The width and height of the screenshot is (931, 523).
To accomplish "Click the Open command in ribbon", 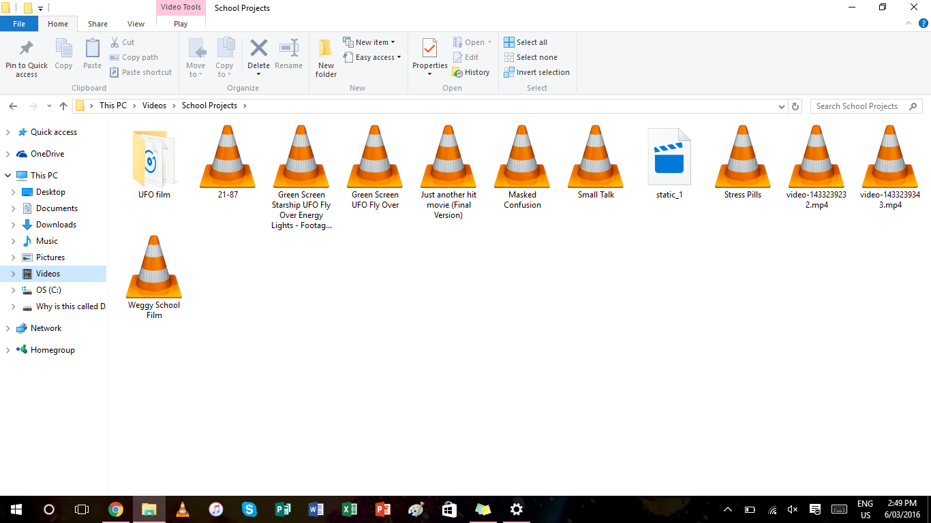I will point(472,42).
